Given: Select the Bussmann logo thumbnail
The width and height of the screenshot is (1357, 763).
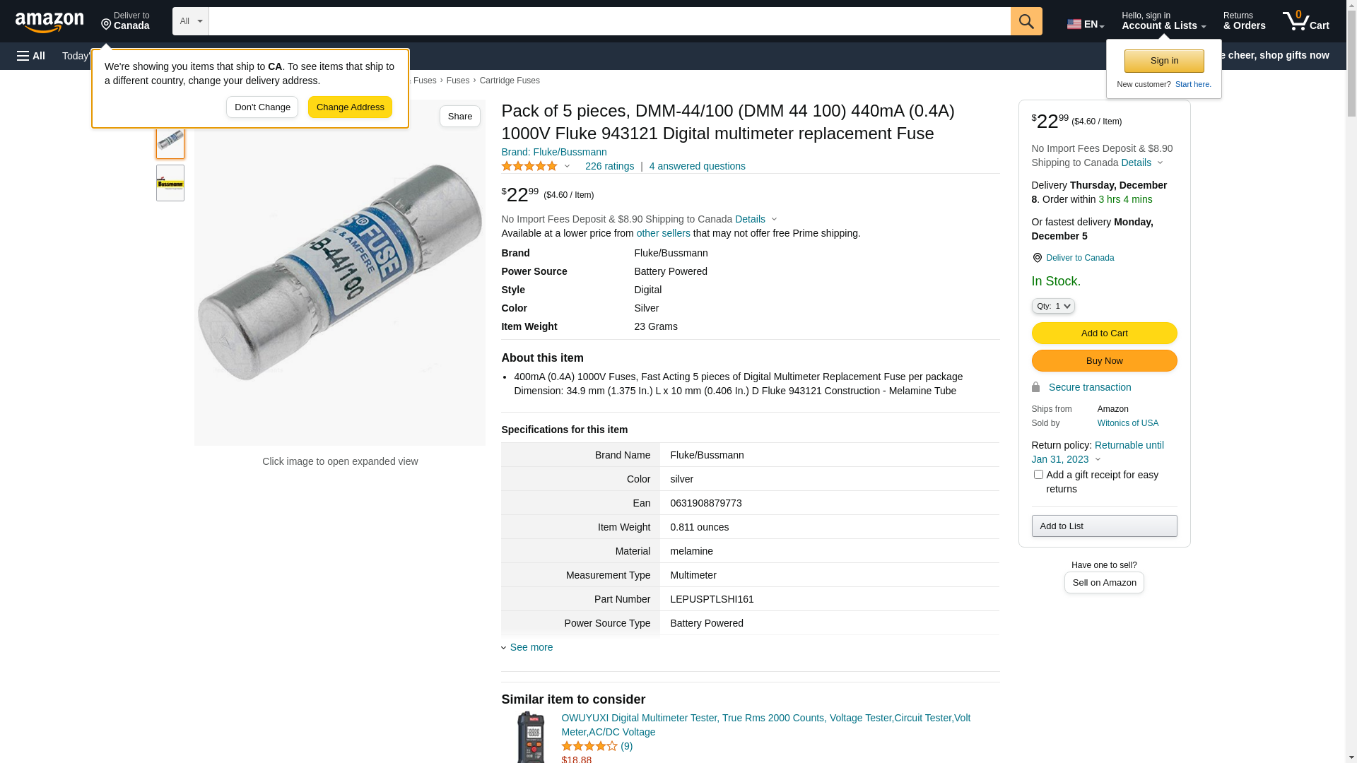Looking at the screenshot, I should point(170,183).
